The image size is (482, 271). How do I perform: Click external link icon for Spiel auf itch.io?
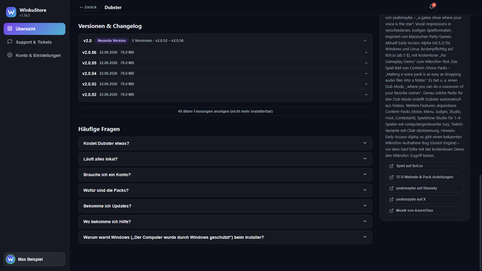(x=391, y=166)
